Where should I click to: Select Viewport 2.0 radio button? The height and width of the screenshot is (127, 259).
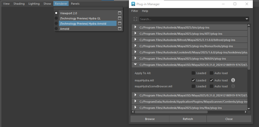56,13
